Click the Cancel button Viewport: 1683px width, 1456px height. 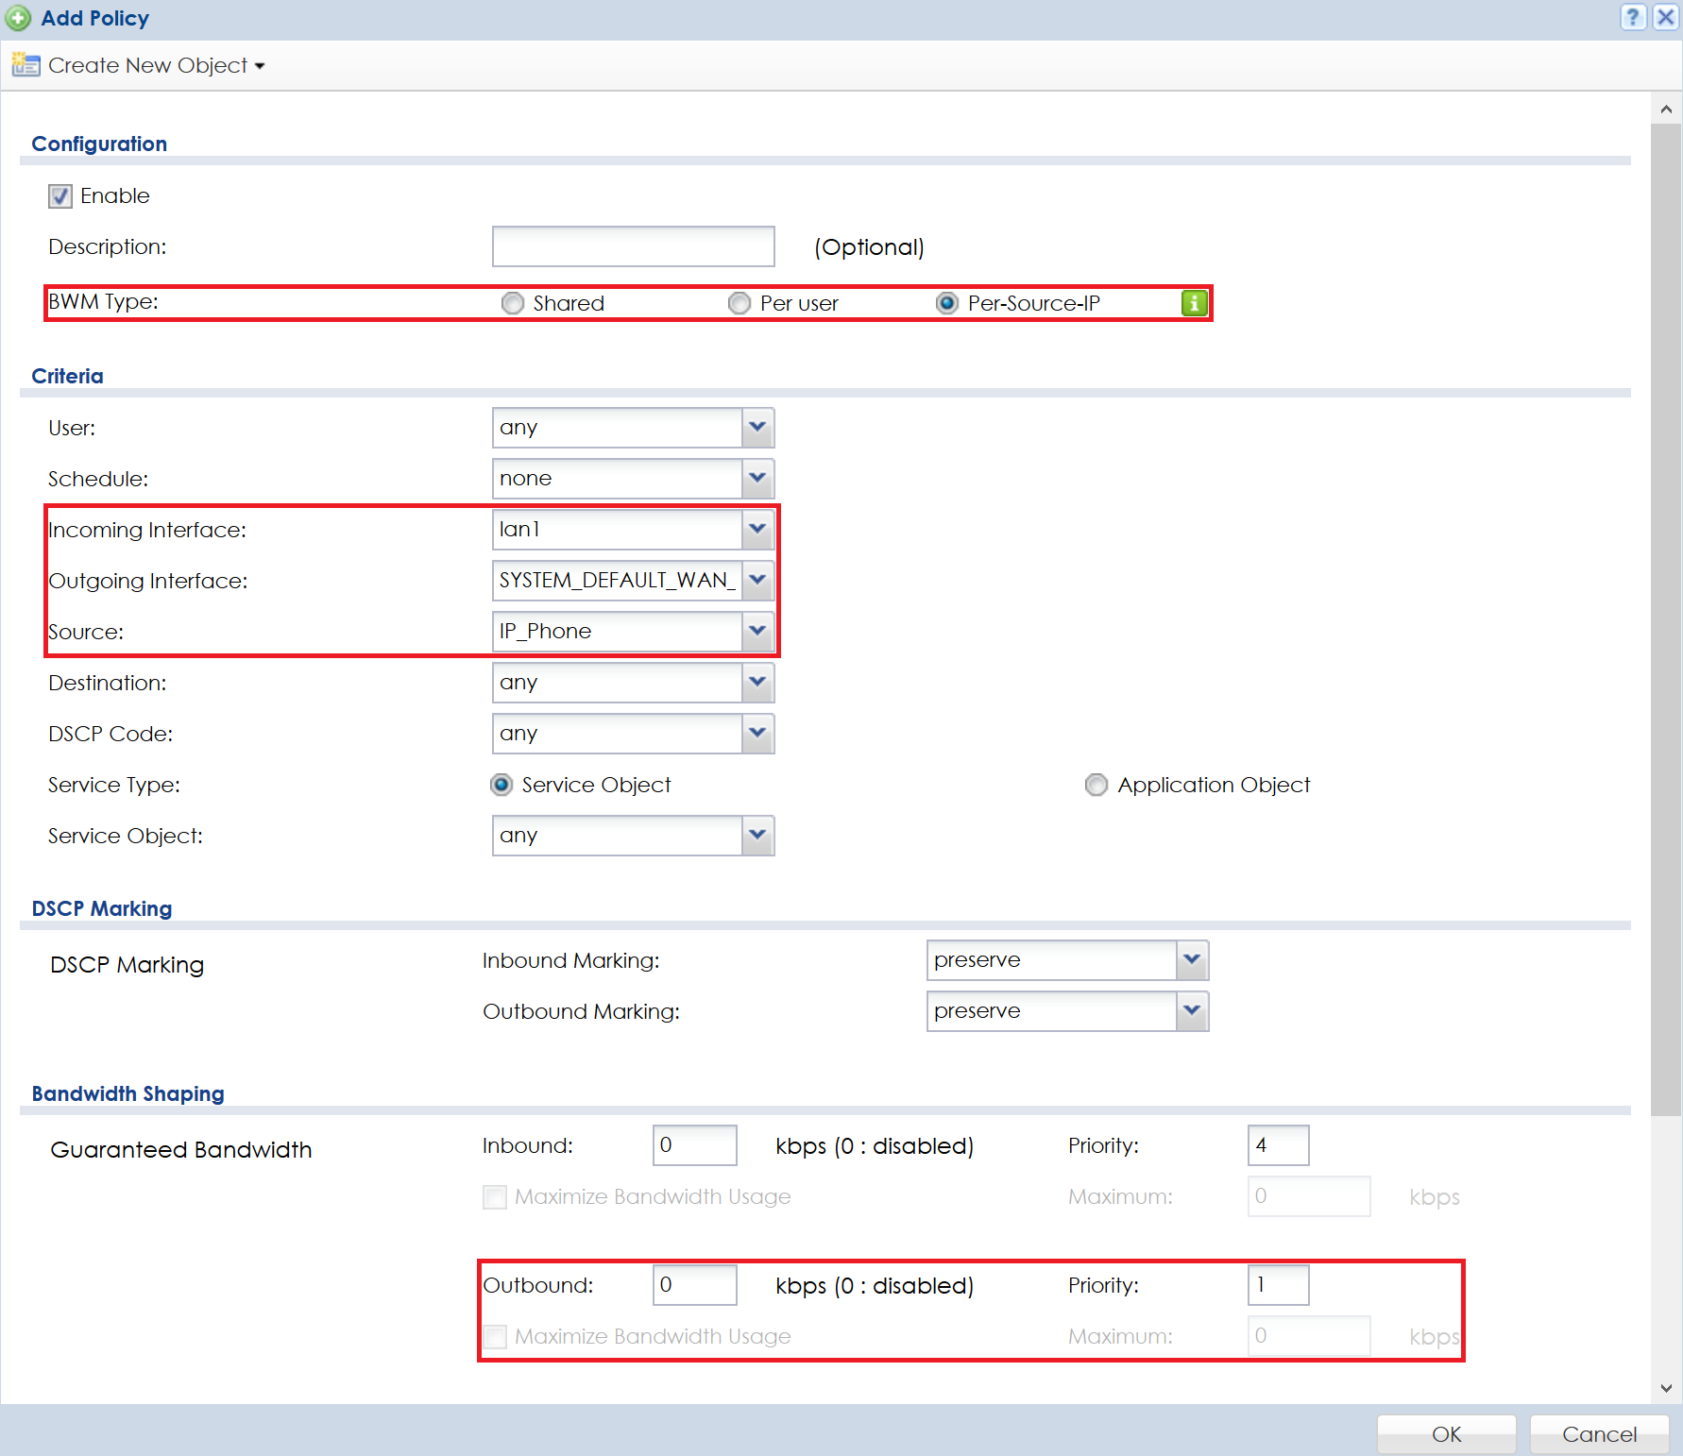click(x=1599, y=1434)
